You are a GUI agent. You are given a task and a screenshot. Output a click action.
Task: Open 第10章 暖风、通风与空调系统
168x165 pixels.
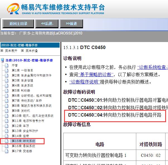[33, 116]
